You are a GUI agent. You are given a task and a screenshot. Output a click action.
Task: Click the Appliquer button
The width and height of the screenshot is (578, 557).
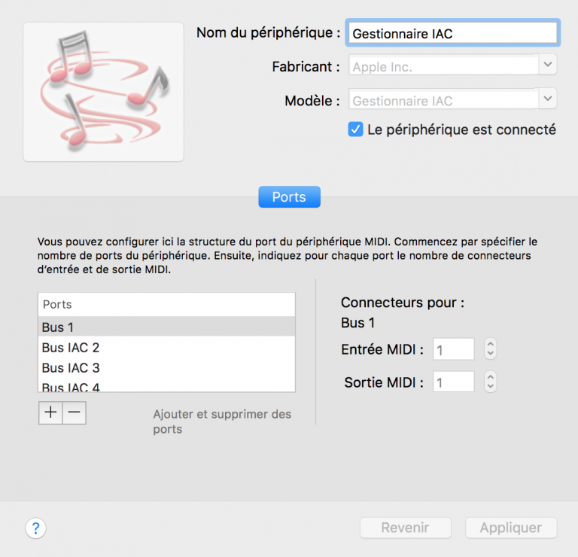coord(511,528)
